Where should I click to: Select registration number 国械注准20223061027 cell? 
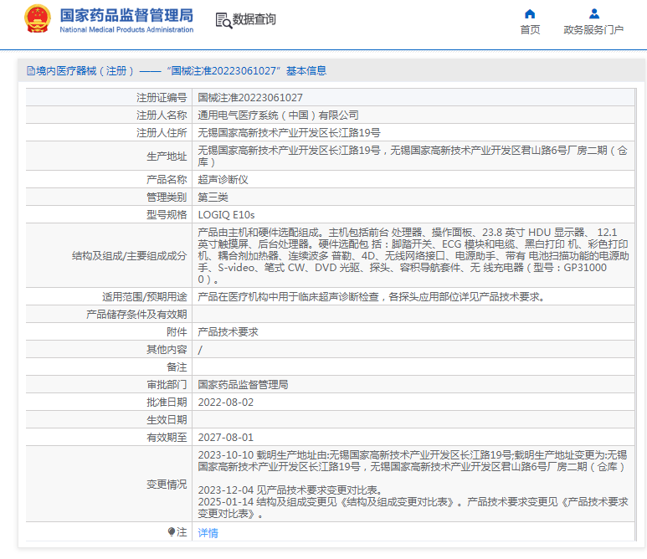250,98
